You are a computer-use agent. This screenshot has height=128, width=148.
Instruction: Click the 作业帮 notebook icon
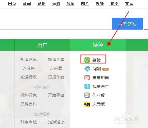coord(87,95)
